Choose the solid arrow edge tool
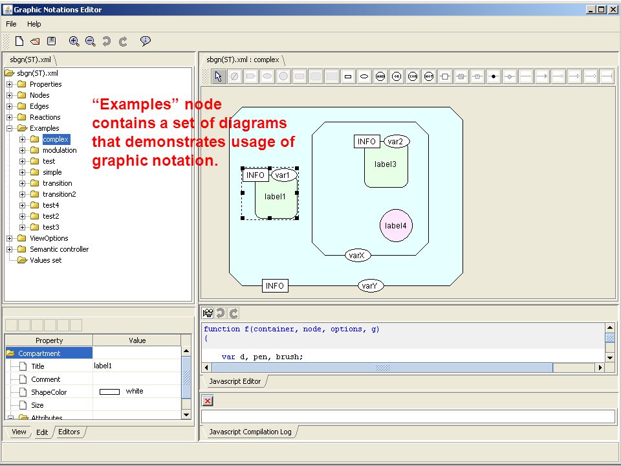 point(542,76)
